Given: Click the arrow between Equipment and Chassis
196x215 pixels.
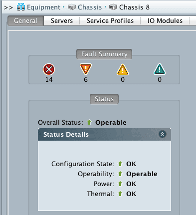Looking at the screenshot, I should [63, 7].
